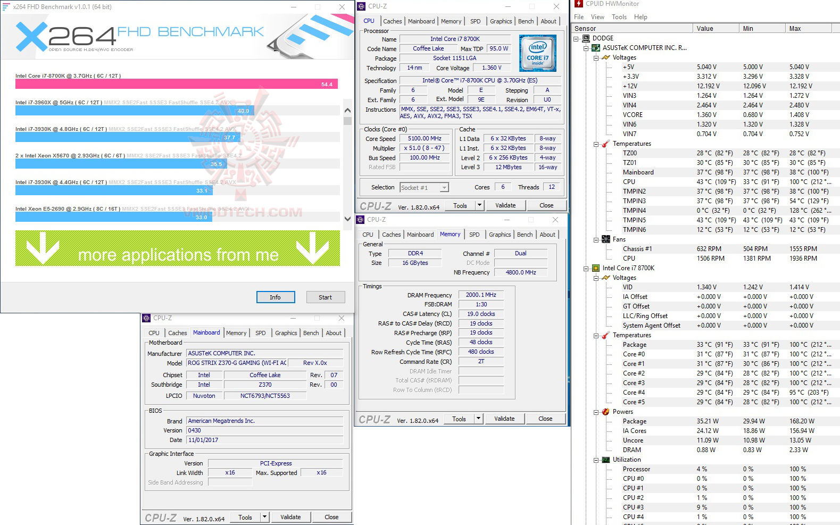Click the CPUID HWMonitor title bar icon
The width and height of the screenshot is (840, 525).
(579, 4)
